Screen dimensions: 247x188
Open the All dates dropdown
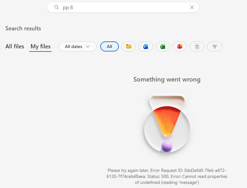click(77, 46)
